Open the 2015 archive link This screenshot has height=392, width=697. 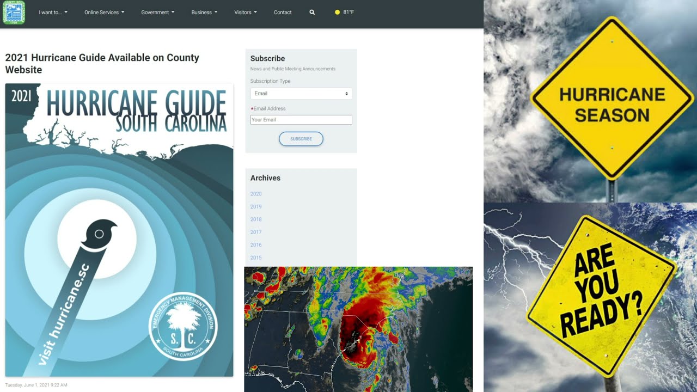[x=256, y=258]
